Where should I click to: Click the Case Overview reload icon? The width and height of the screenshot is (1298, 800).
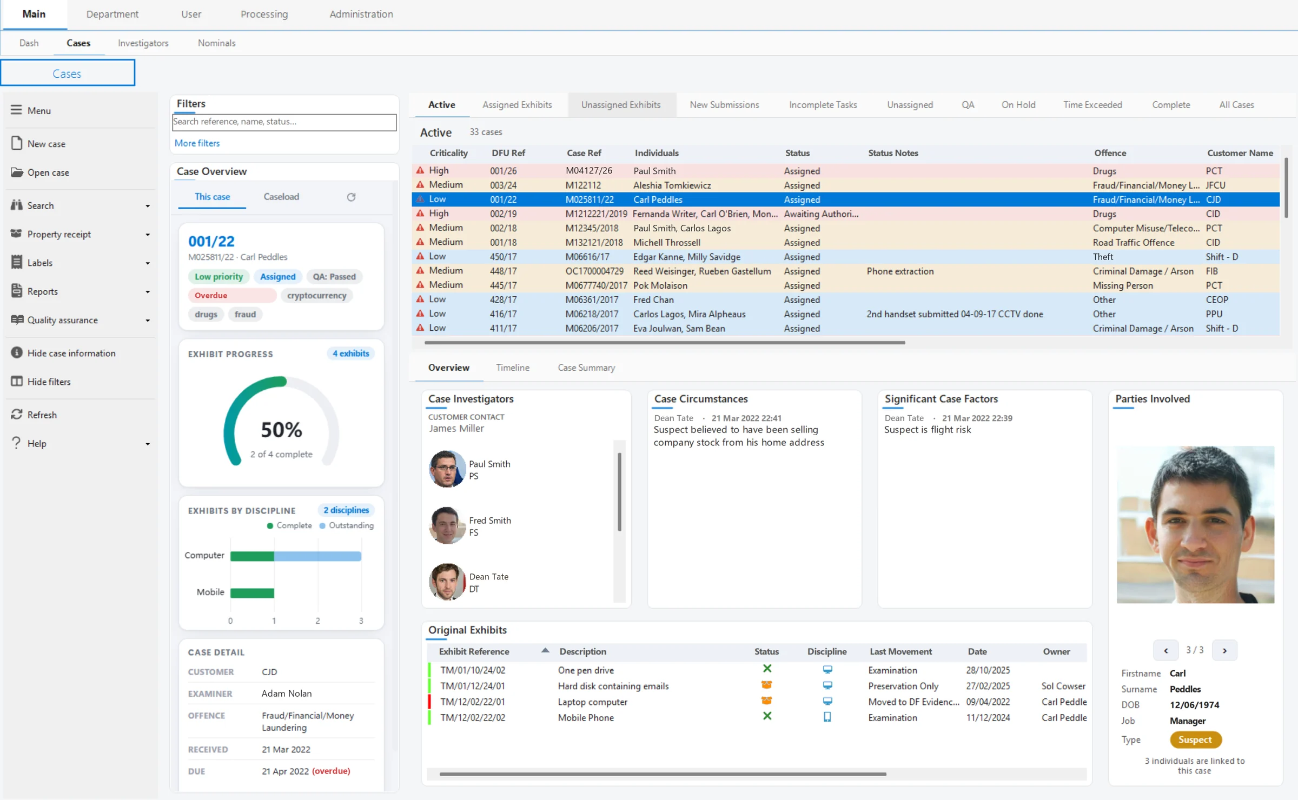(351, 197)
